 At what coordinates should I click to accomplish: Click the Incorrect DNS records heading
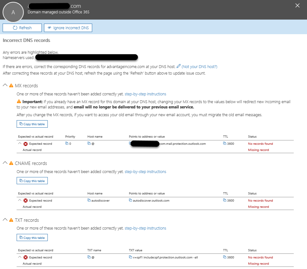[26, 40]
